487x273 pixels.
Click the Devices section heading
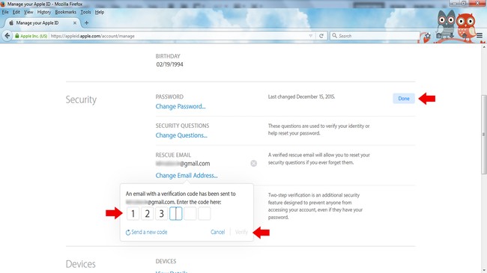click(80, 264)
